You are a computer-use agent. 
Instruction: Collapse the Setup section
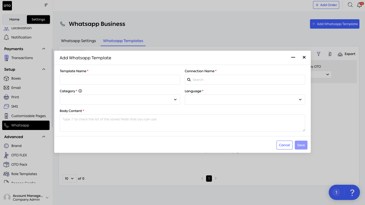tap(44, 69)
